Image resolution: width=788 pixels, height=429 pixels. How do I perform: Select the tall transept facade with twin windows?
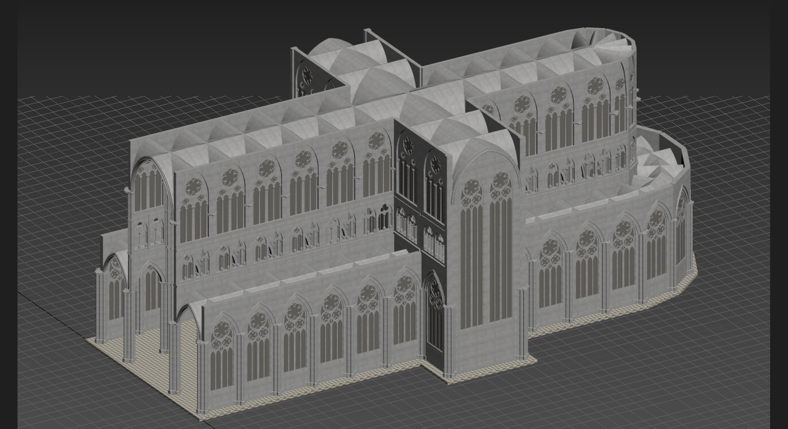pos(487,258)
